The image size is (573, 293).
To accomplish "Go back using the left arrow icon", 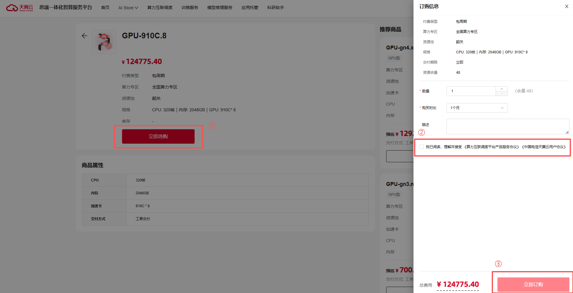I will coord(85,36).
